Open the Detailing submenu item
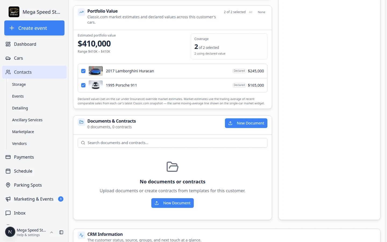Screen dimensions: 387x242 20,108
